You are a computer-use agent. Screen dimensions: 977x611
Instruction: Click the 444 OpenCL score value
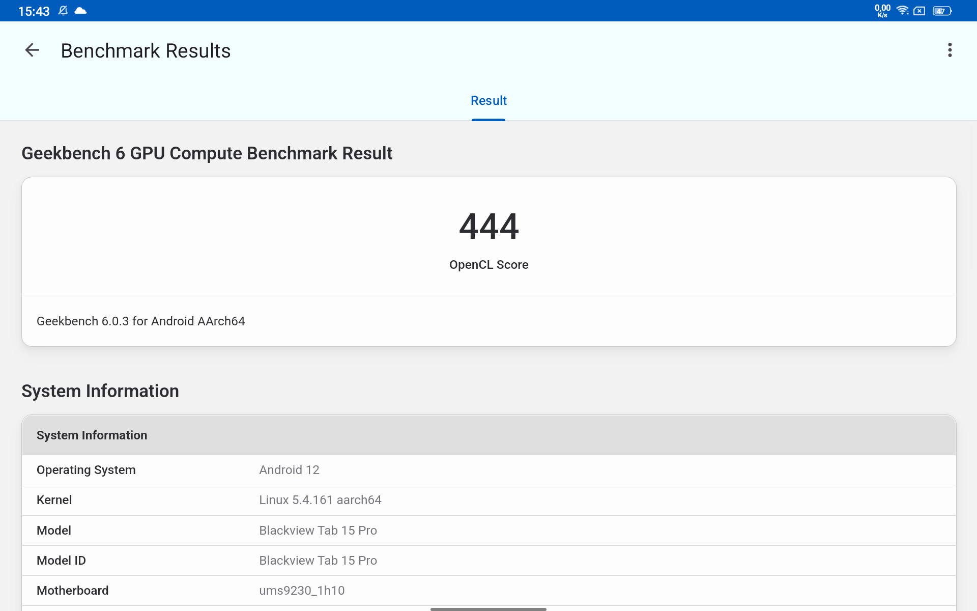(489, 227)
